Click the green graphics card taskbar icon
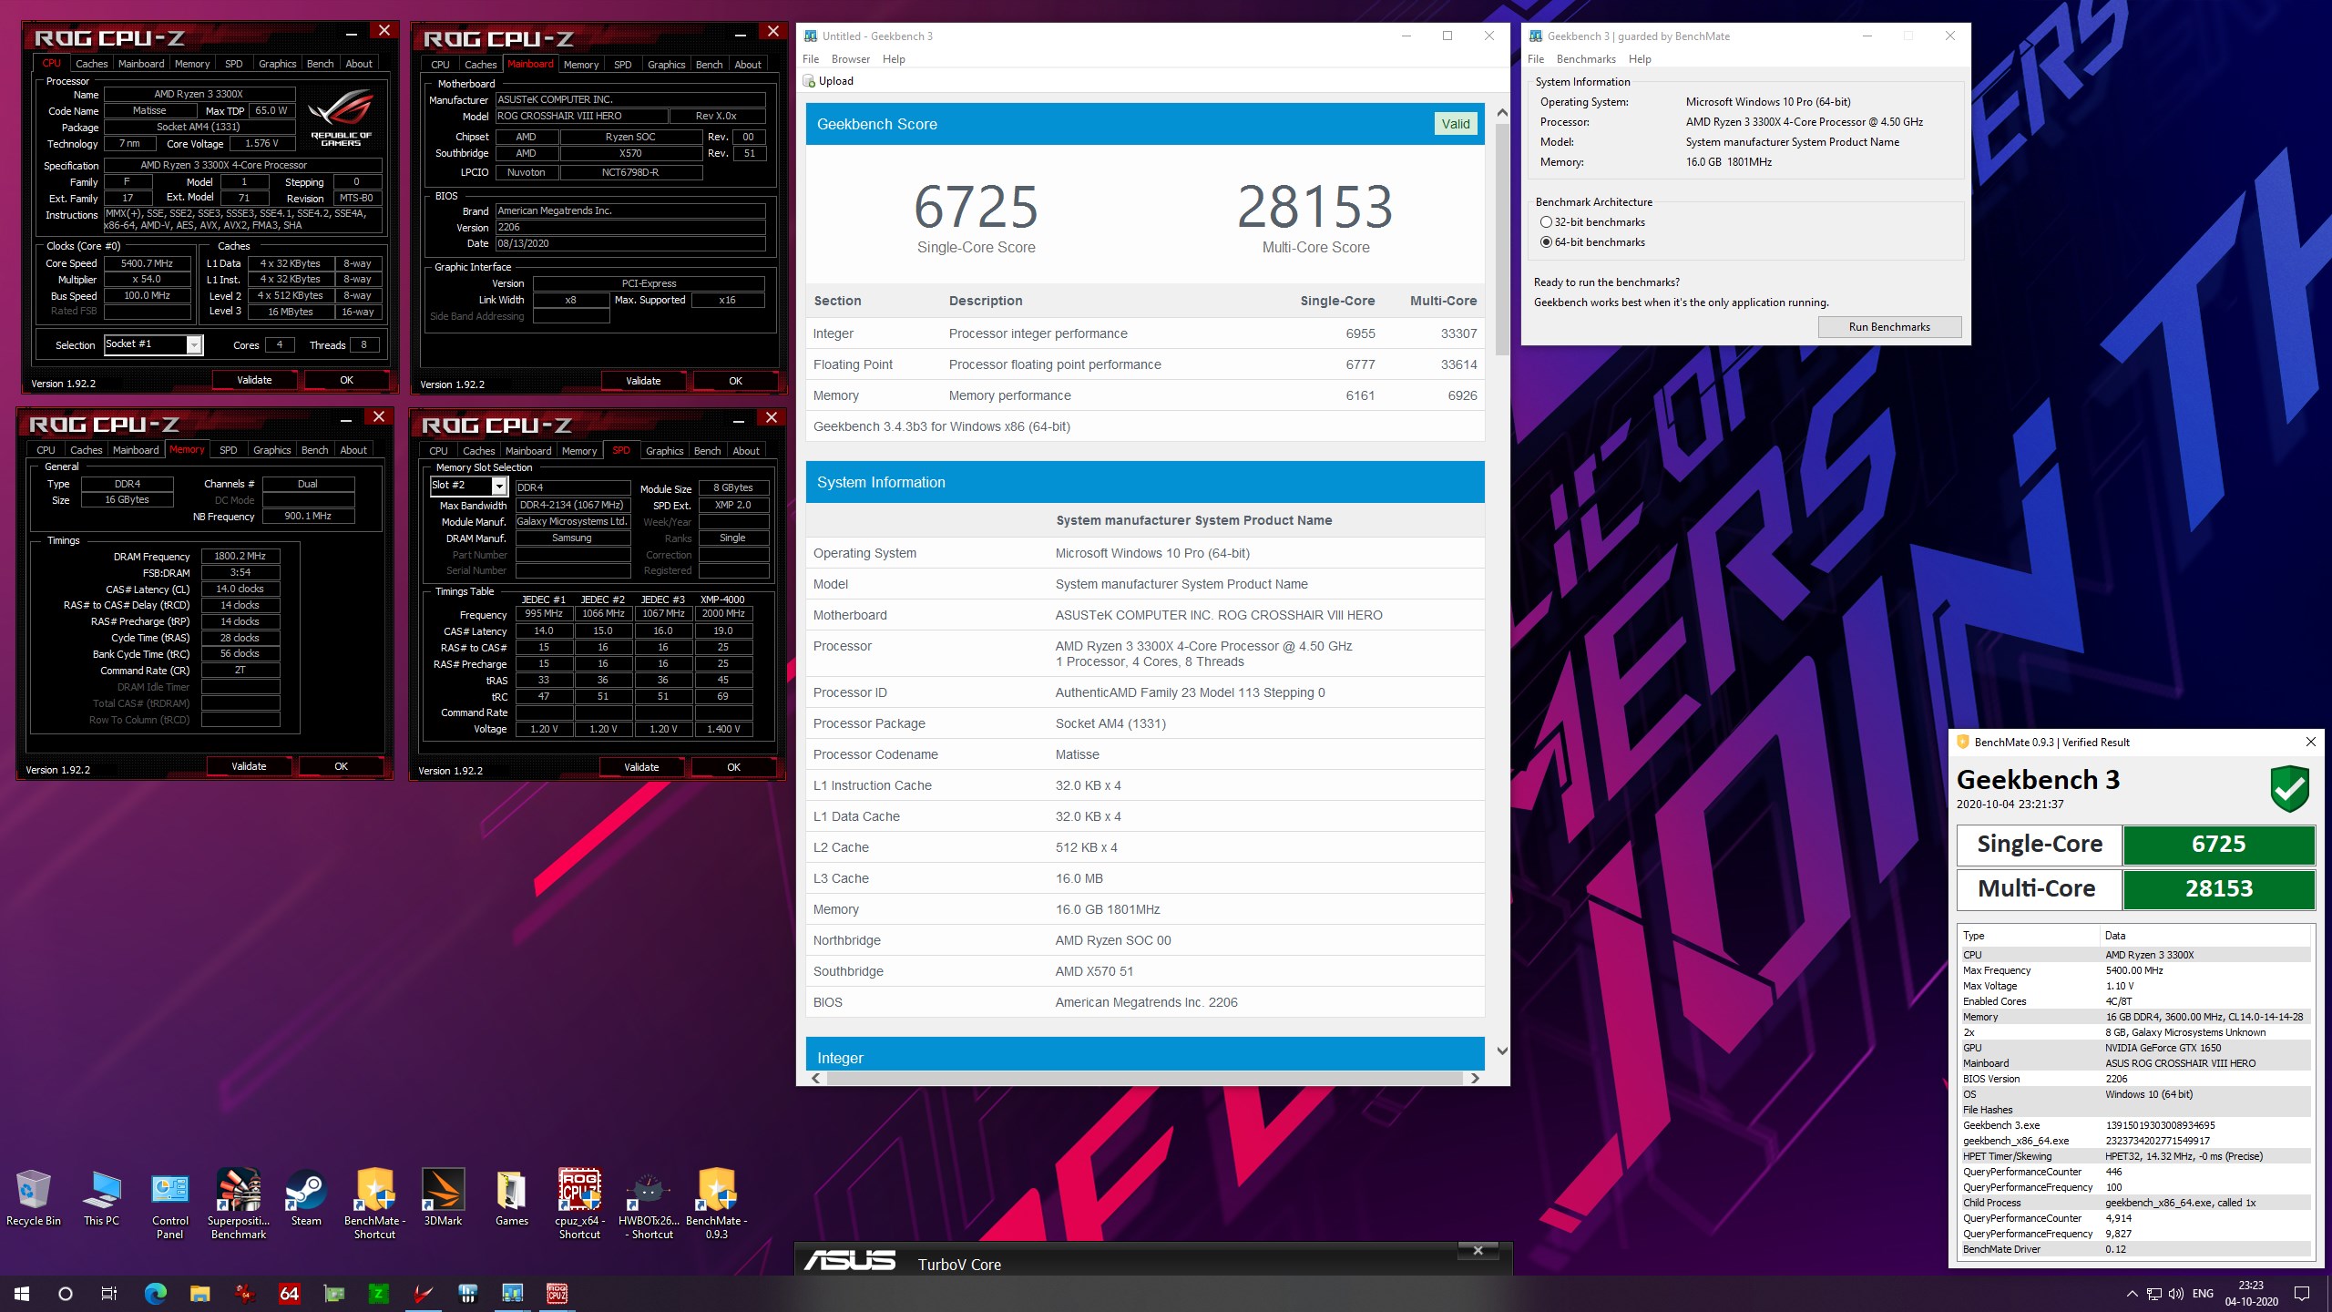 (x=334, y=1294)
